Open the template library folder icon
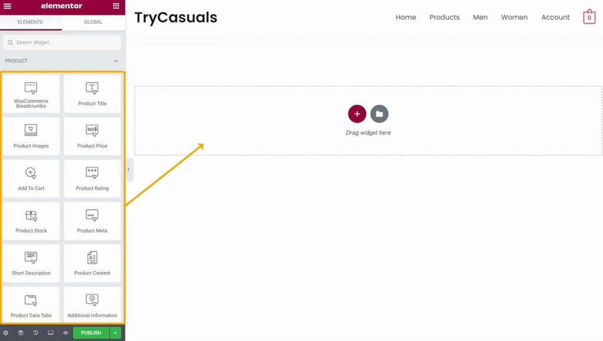The height and width of the screenshot is (341, 603). [x=379, y=114]
